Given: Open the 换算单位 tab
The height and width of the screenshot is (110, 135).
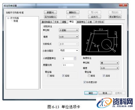Looking at the screenshot, I should click(x=81, y=22).
